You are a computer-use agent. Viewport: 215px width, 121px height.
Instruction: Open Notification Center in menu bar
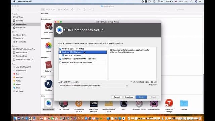click(200, 1)
